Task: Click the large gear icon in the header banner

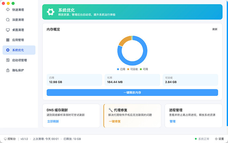Action: click(x=51, y=12)
